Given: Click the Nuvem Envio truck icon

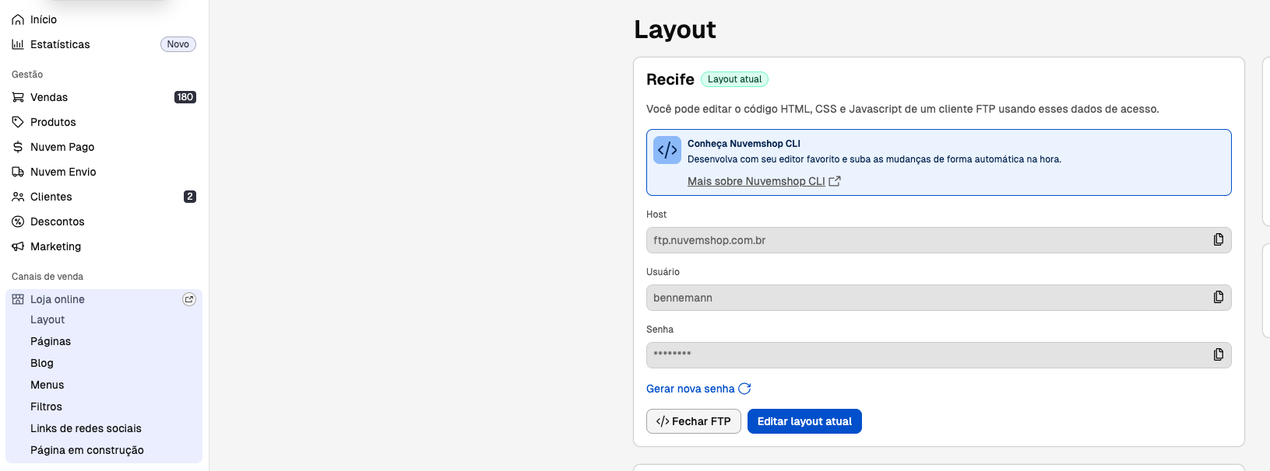Looking at the screenshot, I should pos(18,172).
